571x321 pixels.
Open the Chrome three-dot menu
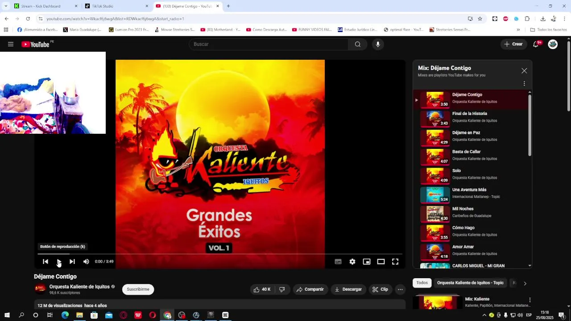point(565,19)
